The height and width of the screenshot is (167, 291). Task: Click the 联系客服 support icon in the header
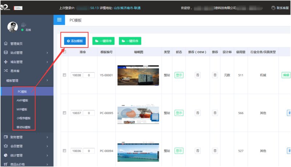(273, 8)
